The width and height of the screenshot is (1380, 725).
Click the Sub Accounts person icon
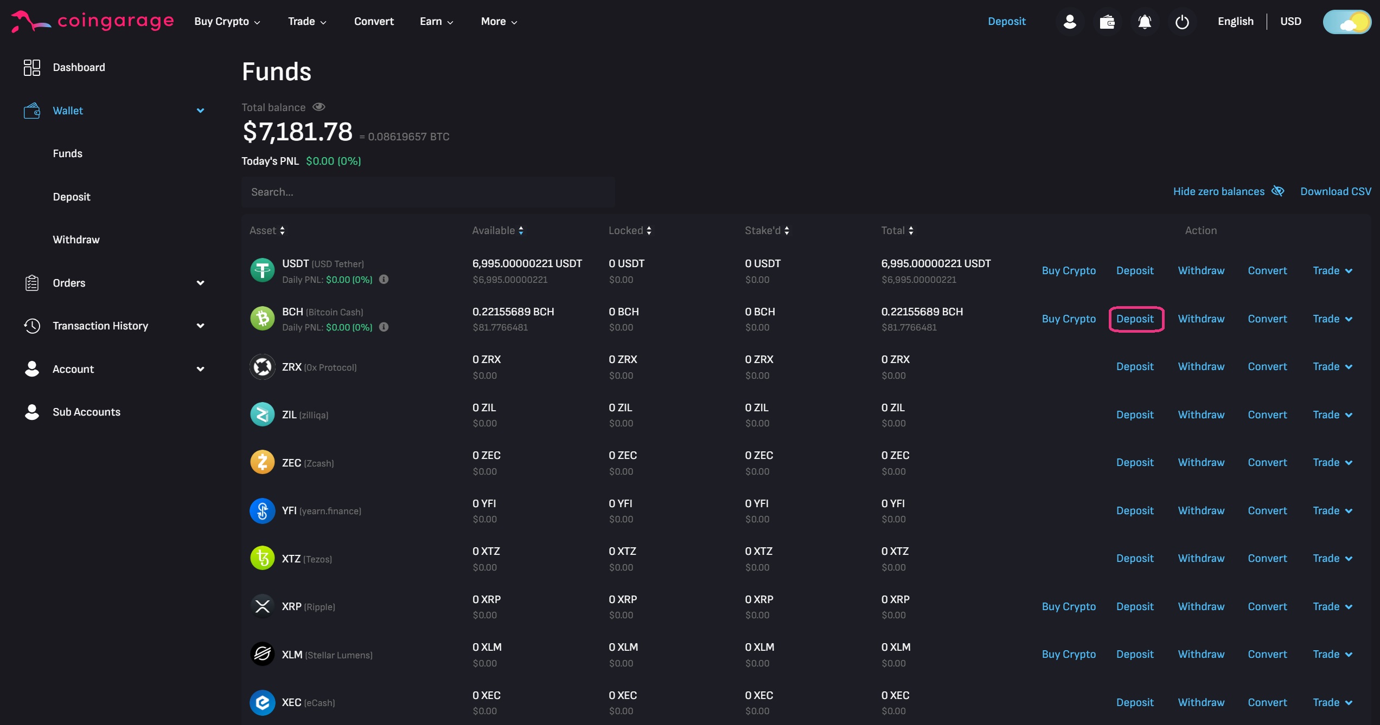pos(32,412)
